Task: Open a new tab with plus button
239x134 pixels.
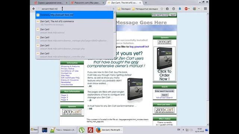Action: [146, 3]
